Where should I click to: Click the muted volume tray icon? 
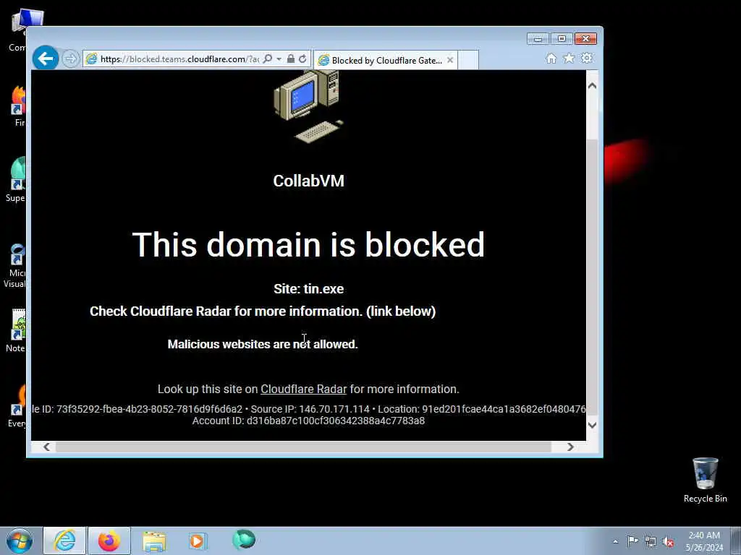[668, 541]
